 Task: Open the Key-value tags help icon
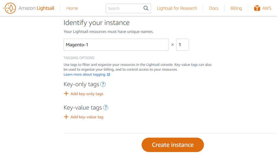105,108
